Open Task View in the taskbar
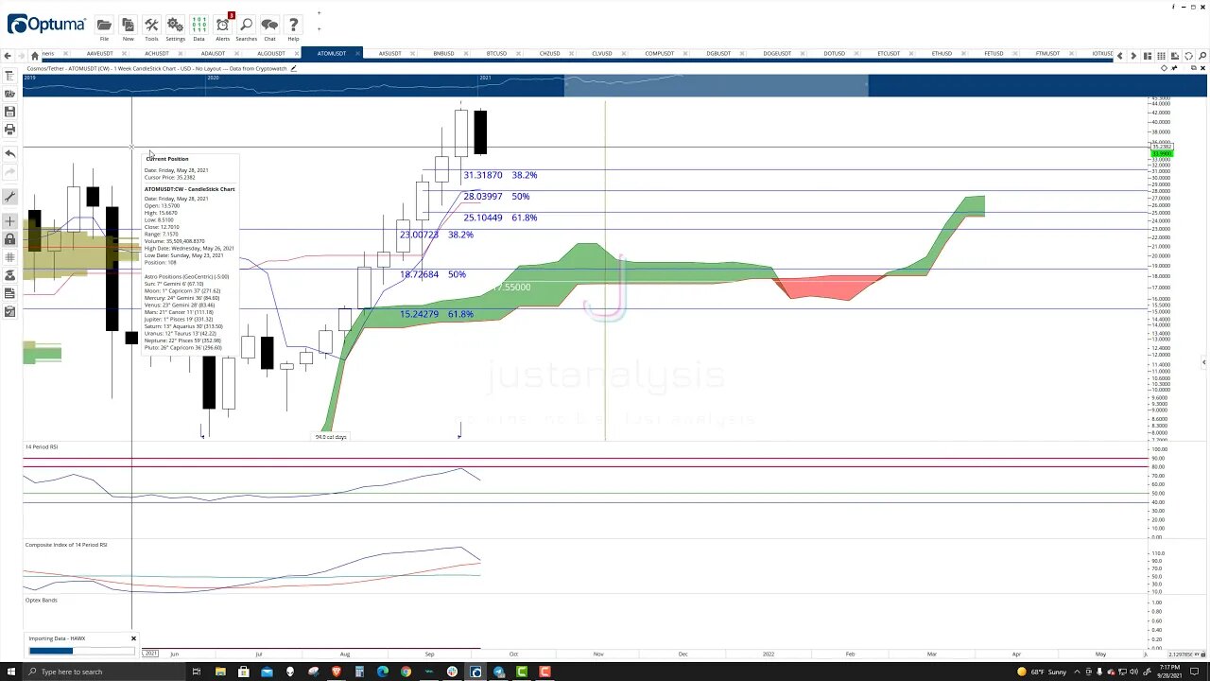The image size is (1210, 681). 197,672
